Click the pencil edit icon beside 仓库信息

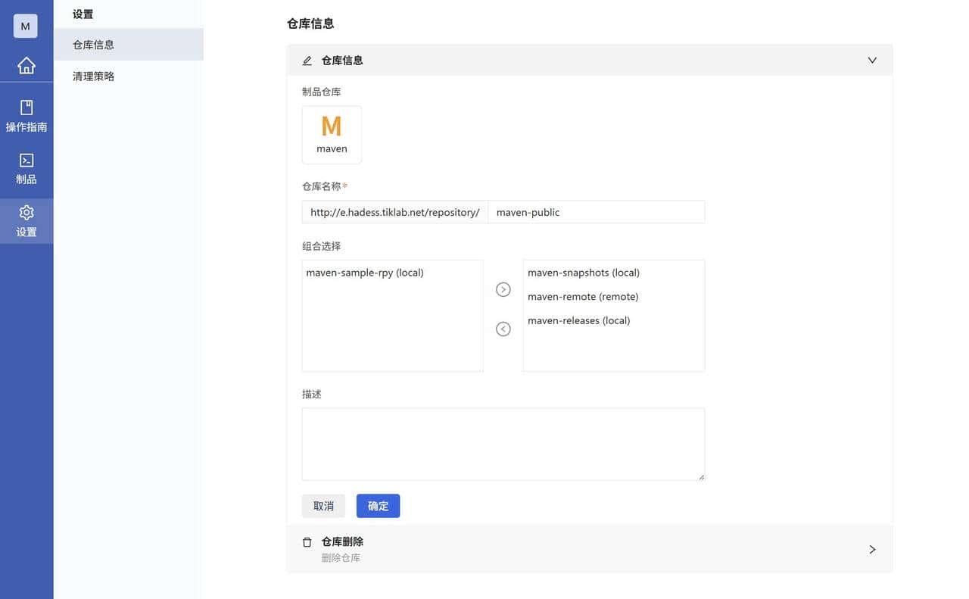(307, 60)
